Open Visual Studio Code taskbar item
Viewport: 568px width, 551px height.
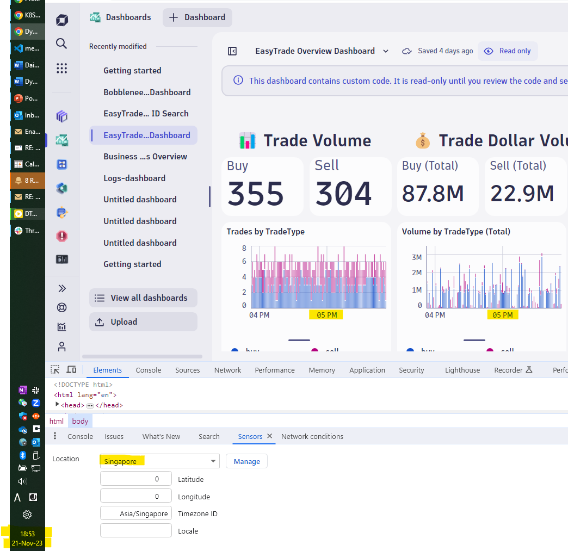pyautogui.click(x=28, y=48)
